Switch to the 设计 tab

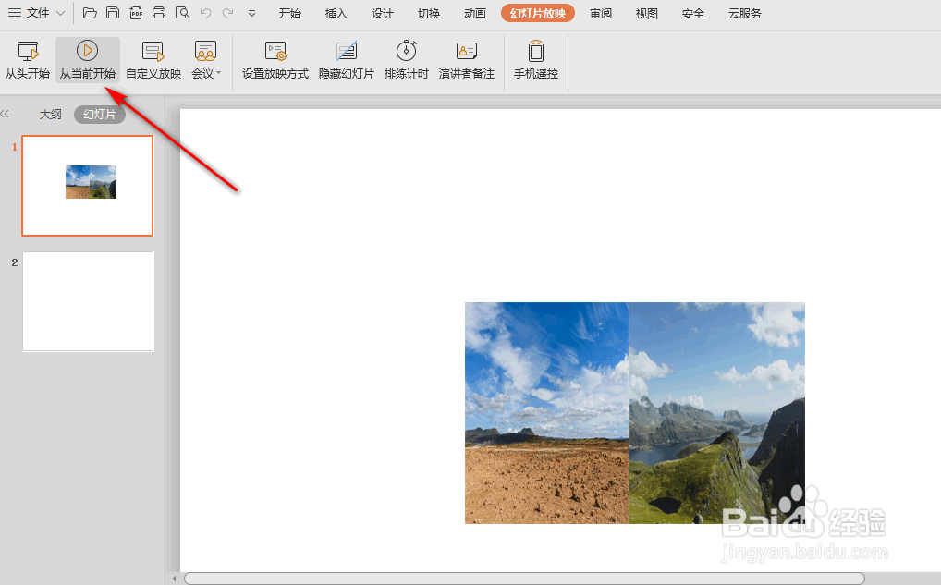383,13
